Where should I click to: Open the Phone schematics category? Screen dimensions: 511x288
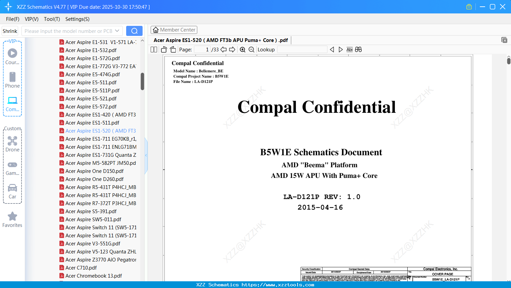pyautogui.click(x=12, y=80)
